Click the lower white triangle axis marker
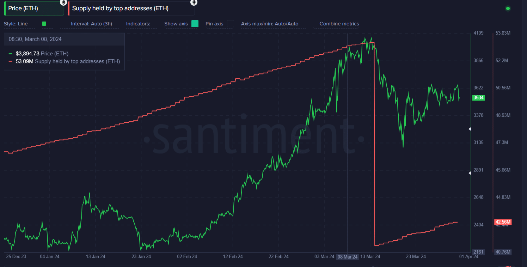Screen dimensions: 527x267 coord(470,173)
